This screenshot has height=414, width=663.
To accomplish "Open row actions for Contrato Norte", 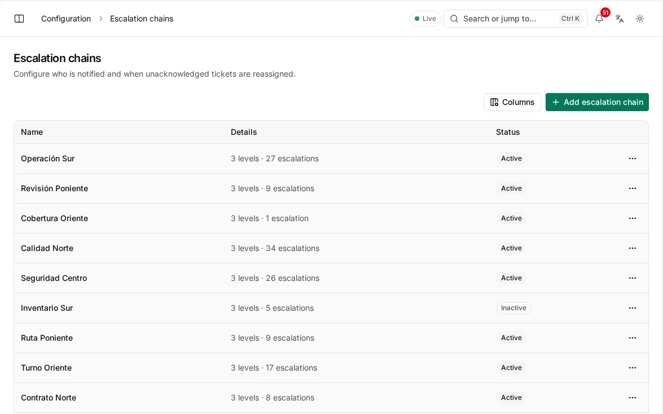I will pyautogui.click(x=633, y=398).
